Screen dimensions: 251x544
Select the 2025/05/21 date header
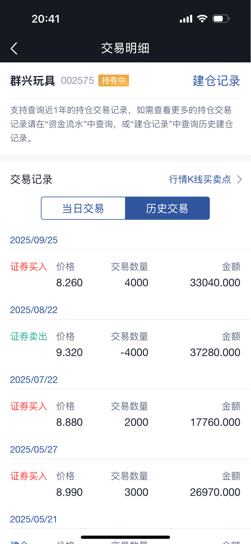[x=34, y=519]
